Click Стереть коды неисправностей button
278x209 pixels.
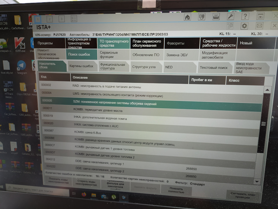(86, 183)
